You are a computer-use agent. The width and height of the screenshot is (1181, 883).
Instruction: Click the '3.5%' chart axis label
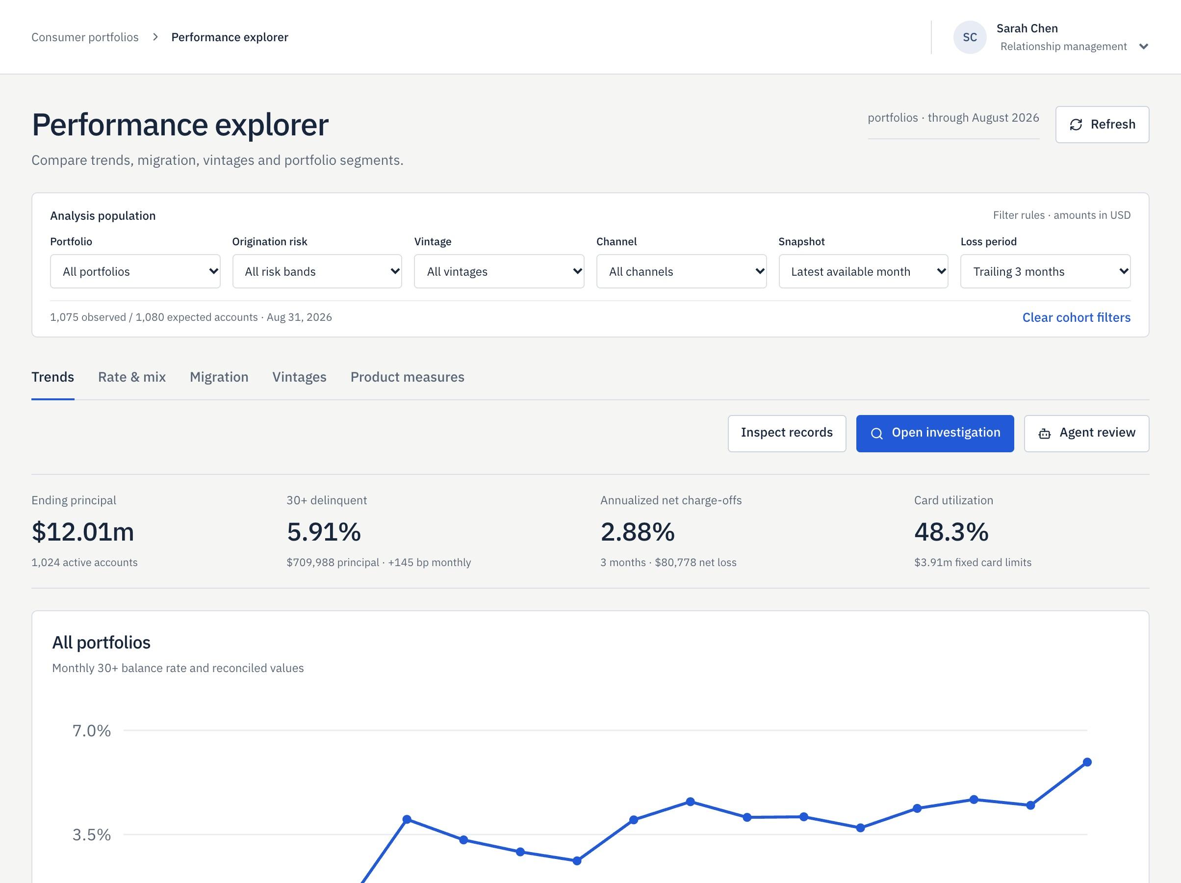tap(92, 835)
